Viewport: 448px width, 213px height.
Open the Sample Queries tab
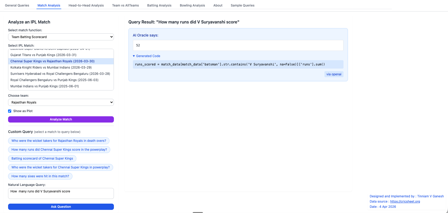[x=242, y=5]
